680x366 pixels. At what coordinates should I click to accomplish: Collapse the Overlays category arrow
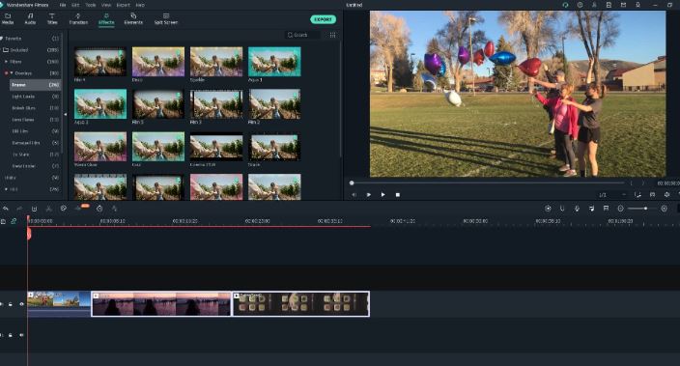[x=12, y=73]
